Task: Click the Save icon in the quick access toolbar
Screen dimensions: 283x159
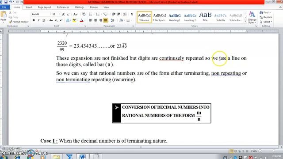Action: click(6, 2)
